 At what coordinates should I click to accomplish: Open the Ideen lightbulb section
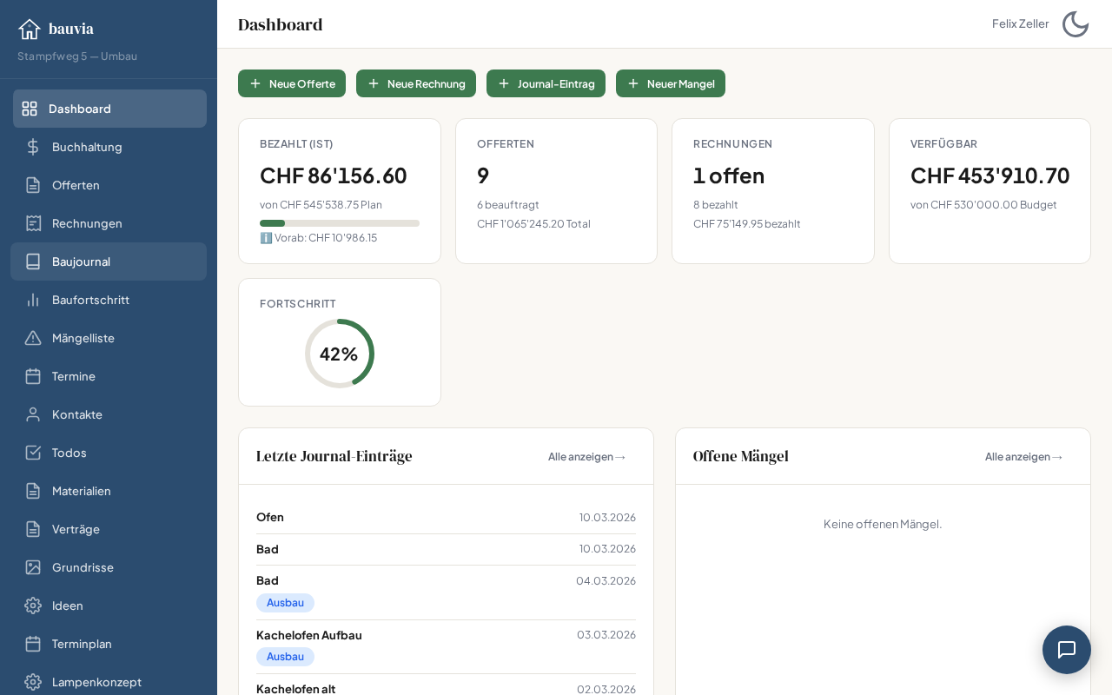tap(67, 606)
